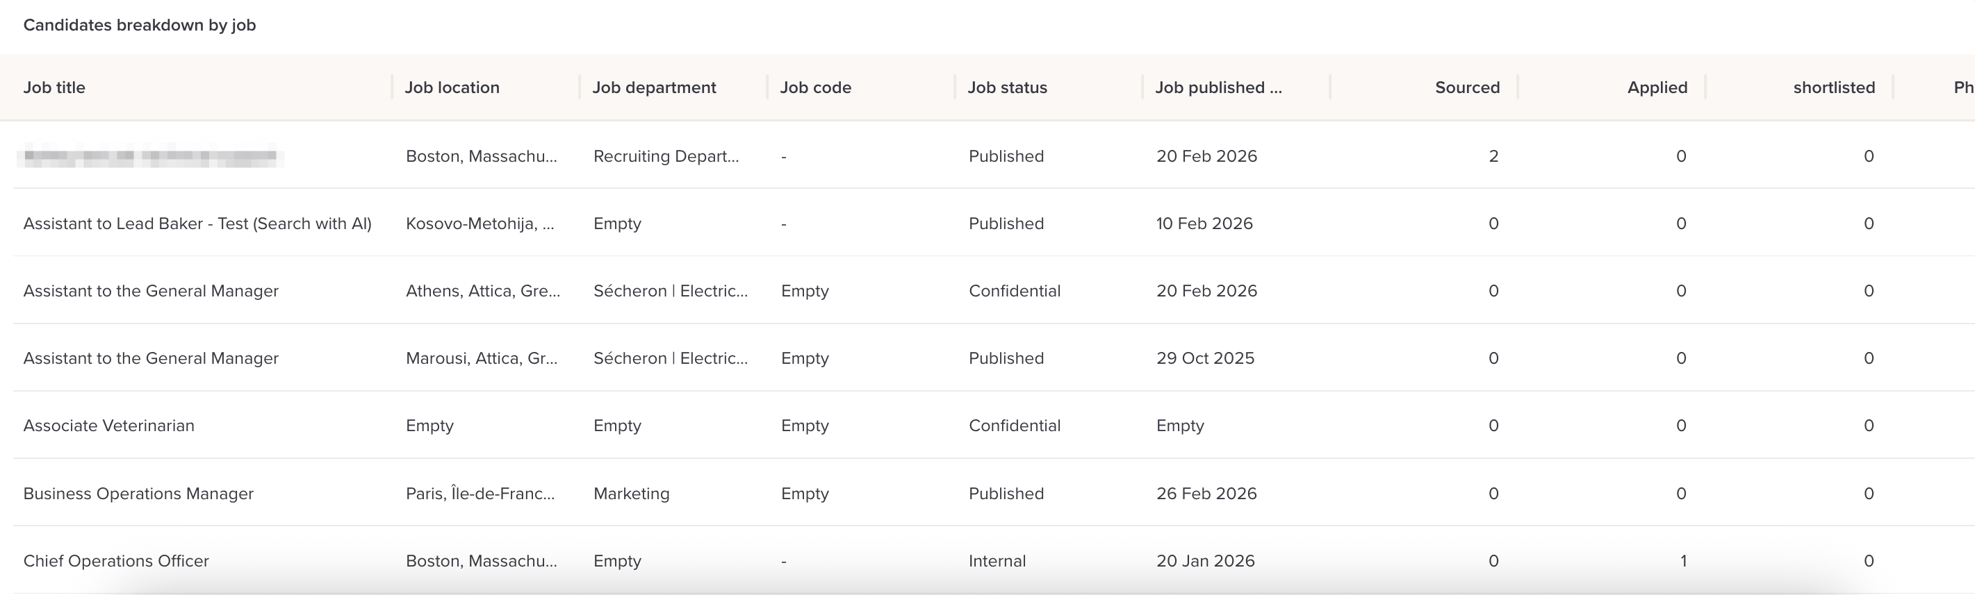Click the Marousi, Attica location cell
Viewport: 1975px width, 595px height.
(481, 358)
